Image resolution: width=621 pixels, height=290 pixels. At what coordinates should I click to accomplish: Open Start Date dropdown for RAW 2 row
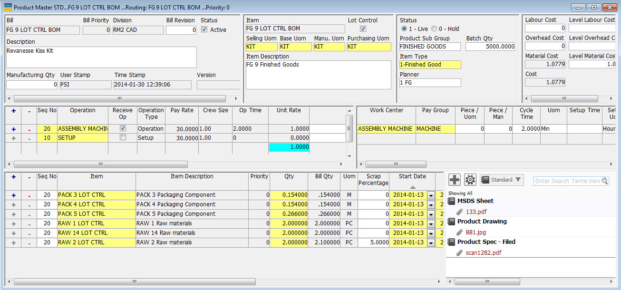click(431, 242)
